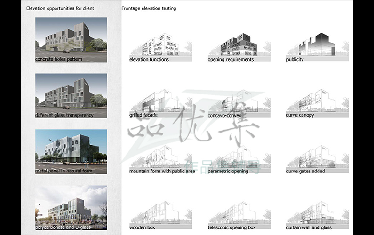
Task: Open the curve canopy diagram
Action: pyautogui.click(x=318, y=101)
